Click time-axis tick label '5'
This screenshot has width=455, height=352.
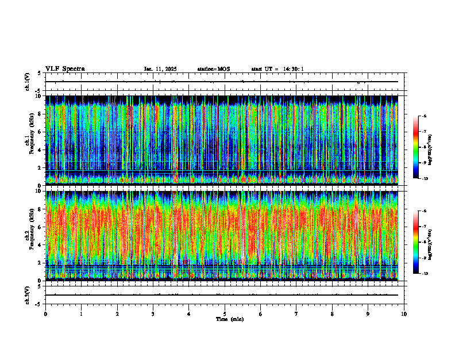click(225, 314)
